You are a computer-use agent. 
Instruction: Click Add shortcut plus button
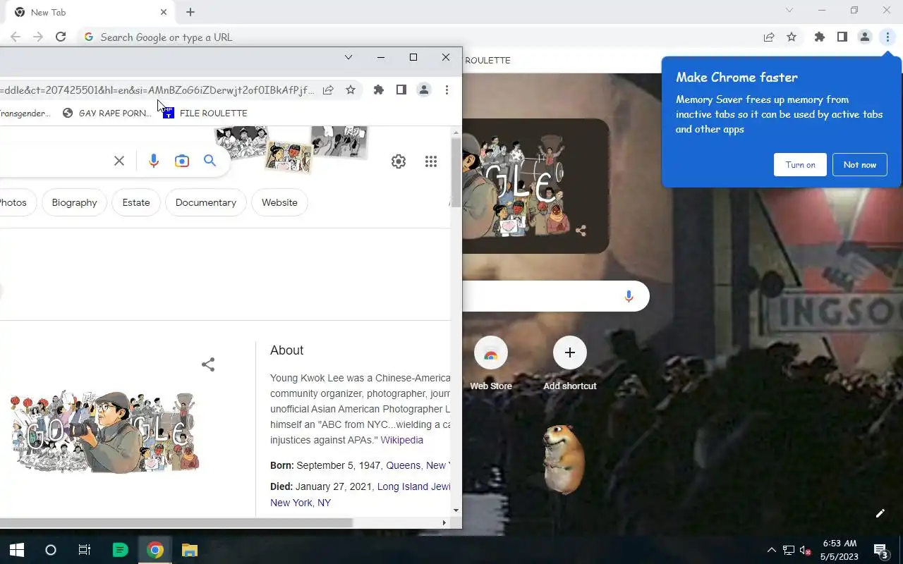[570, 352]
